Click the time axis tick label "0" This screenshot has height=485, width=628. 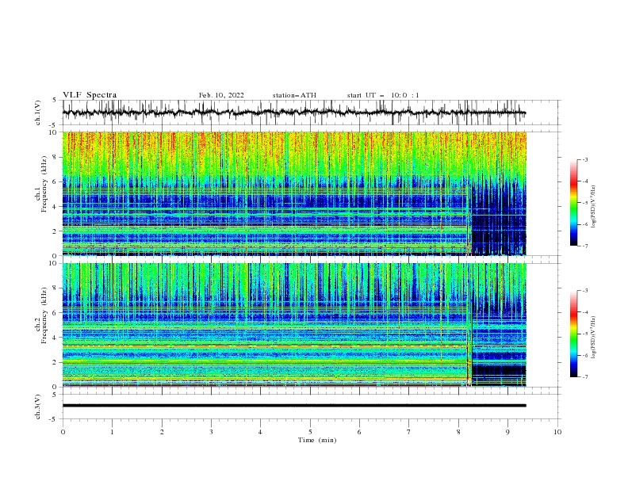[x=63, y=432]
